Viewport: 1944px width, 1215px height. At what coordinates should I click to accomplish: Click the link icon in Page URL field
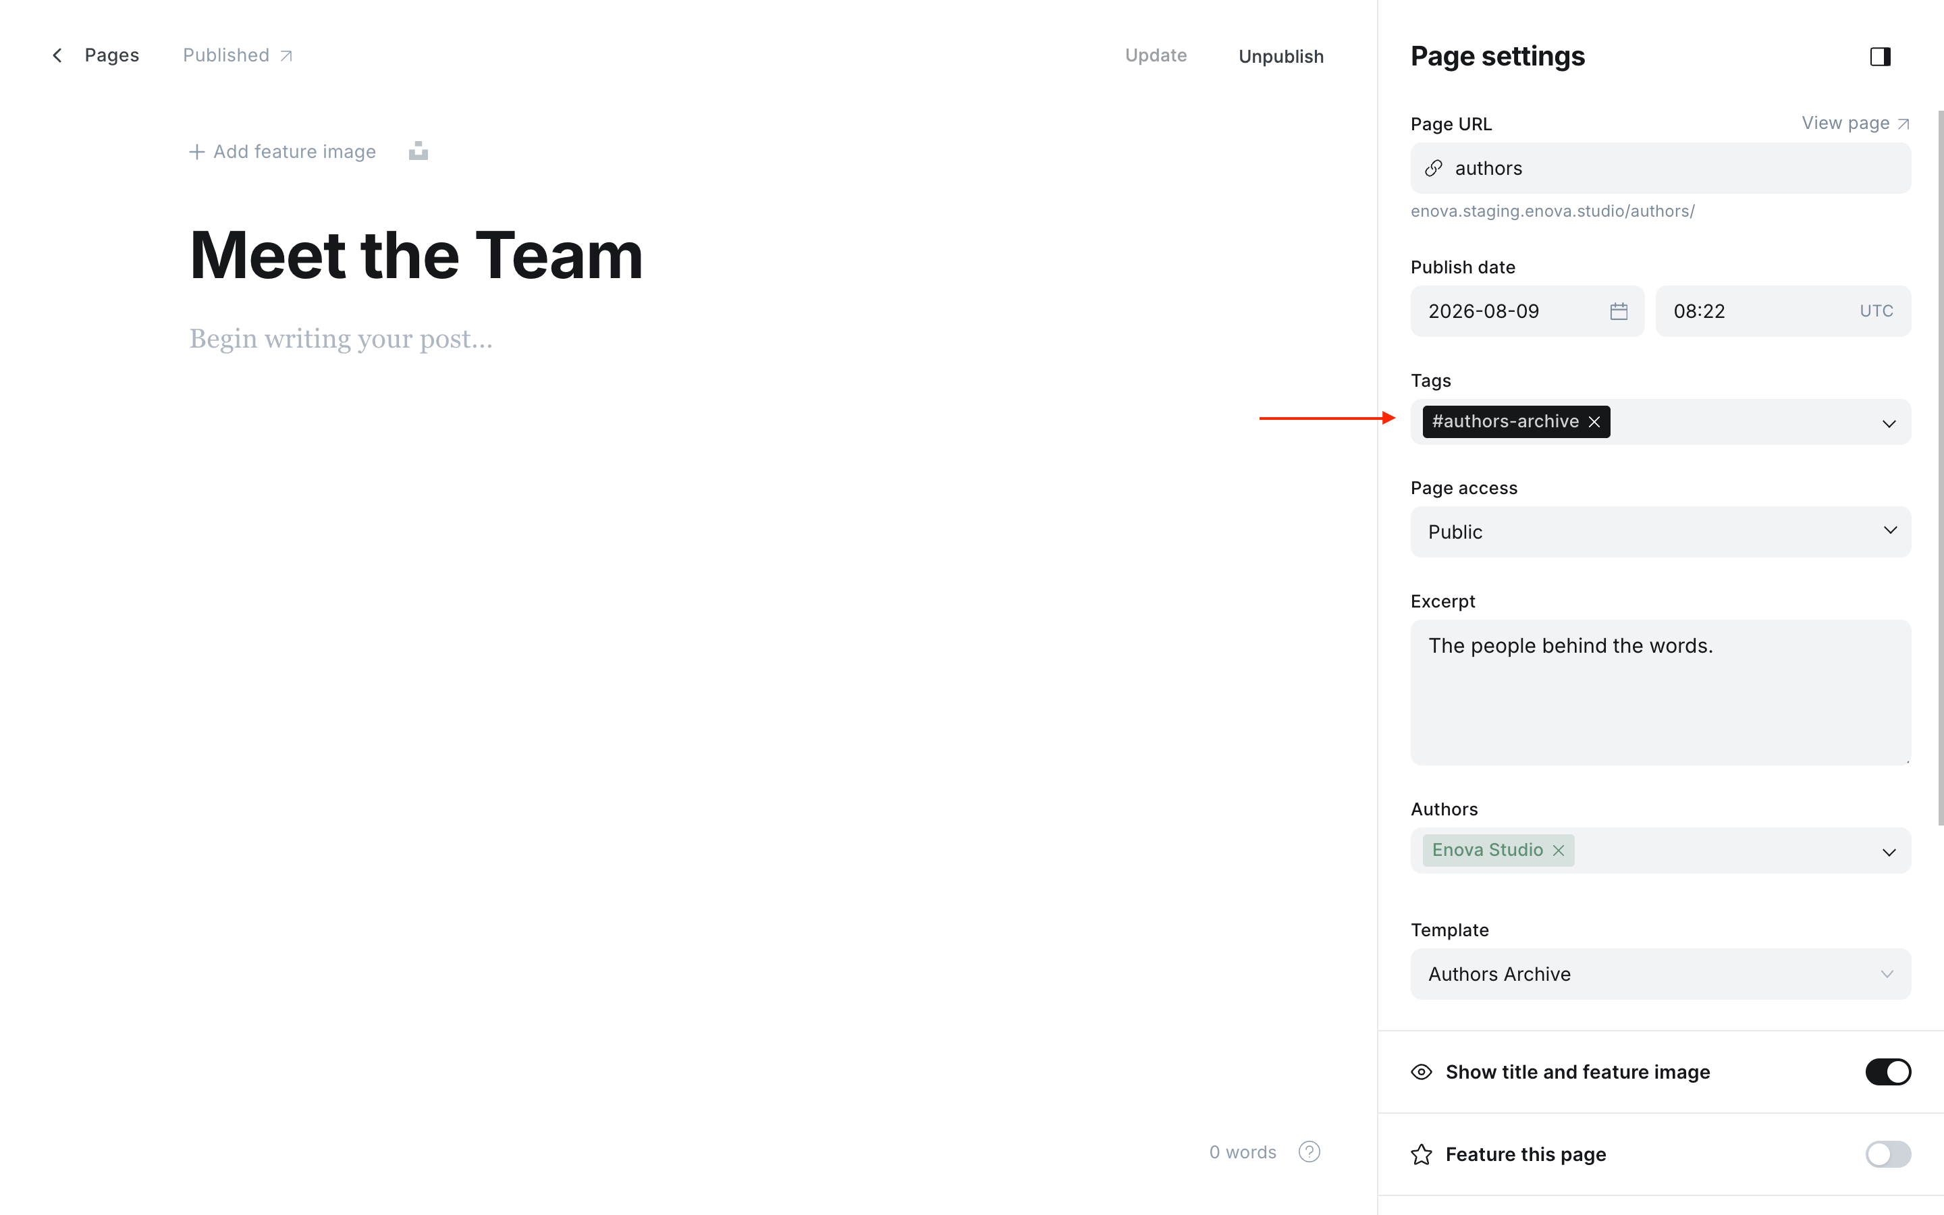[1434, 168]
